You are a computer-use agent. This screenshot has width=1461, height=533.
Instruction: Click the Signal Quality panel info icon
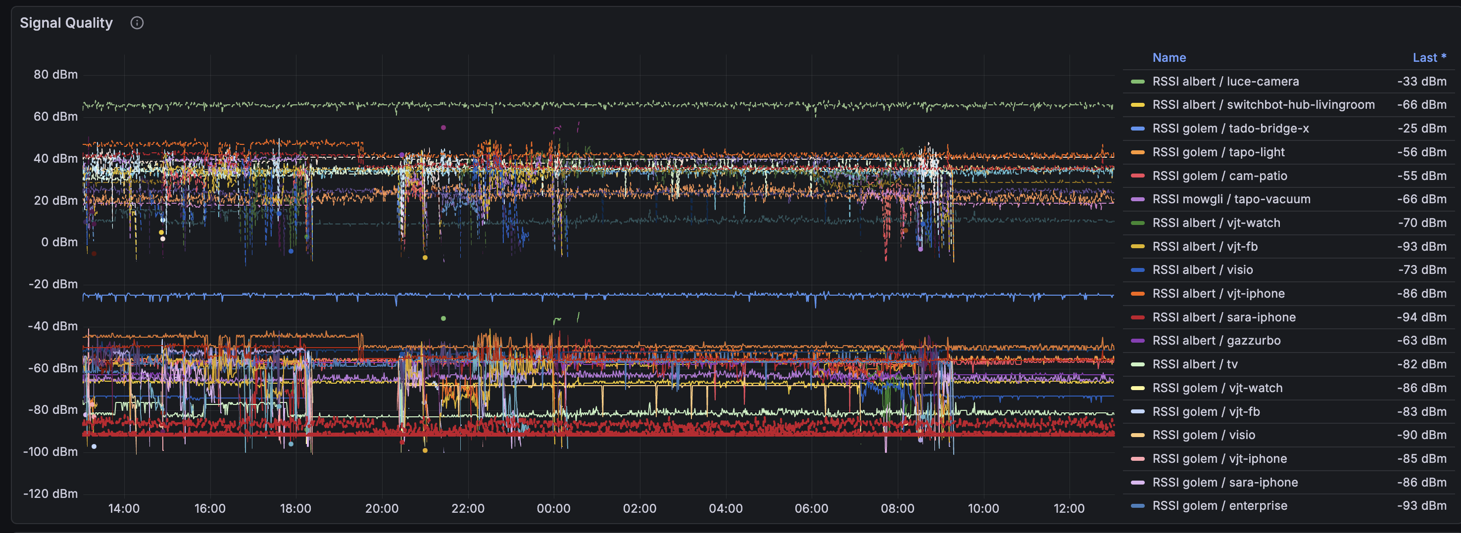pos(137,23)
